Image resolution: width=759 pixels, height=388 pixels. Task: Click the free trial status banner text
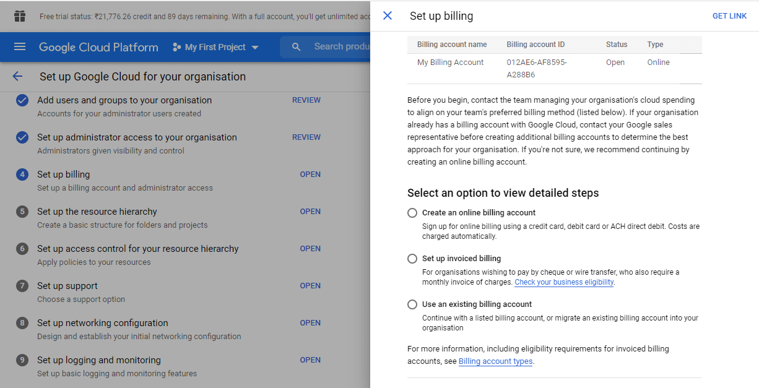tap(205, 16)
